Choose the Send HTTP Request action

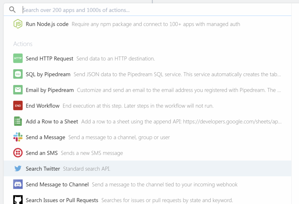[148, 58]
